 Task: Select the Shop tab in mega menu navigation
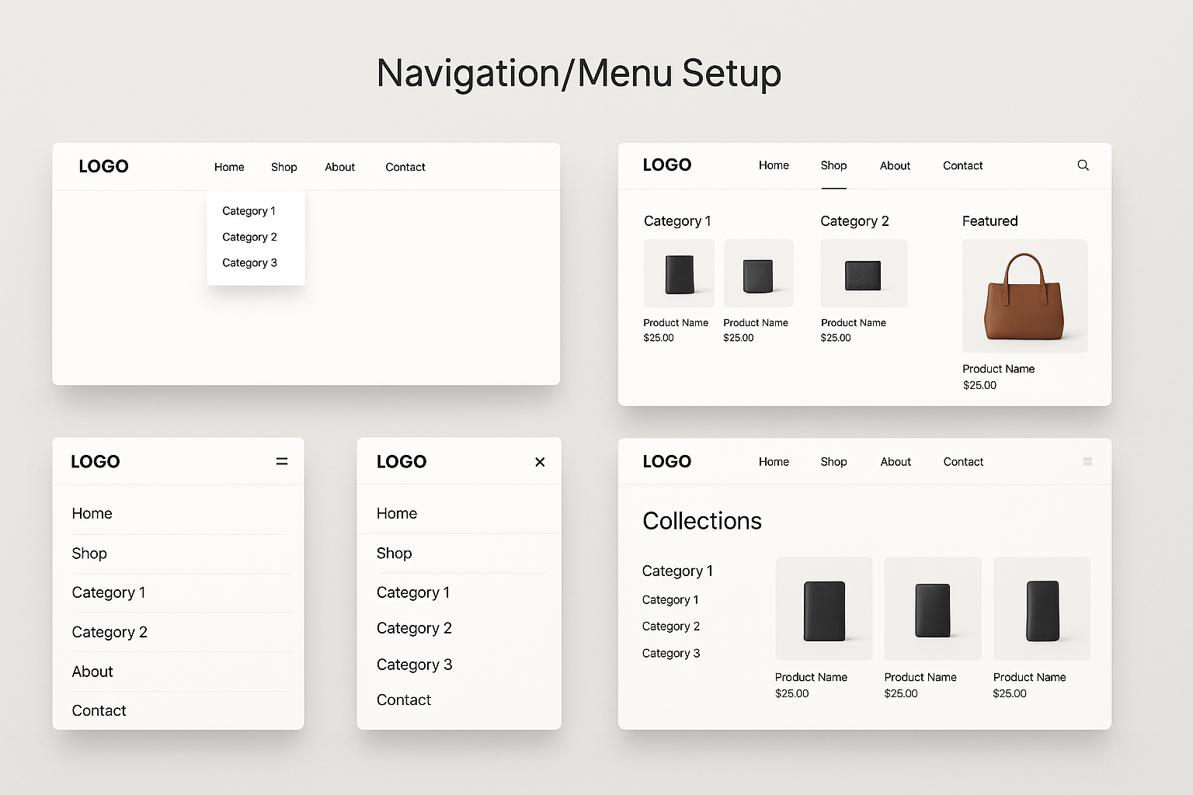click(x=833, y=165)
